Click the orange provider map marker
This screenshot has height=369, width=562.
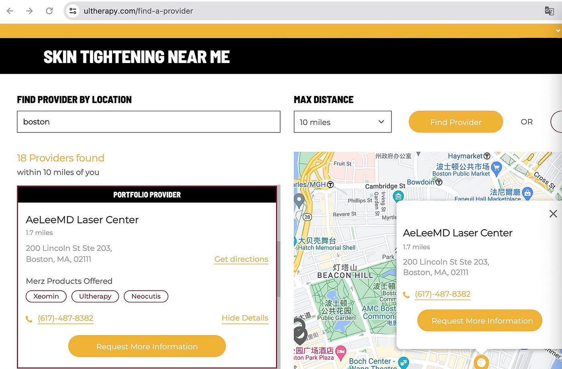tap(481, 362)
